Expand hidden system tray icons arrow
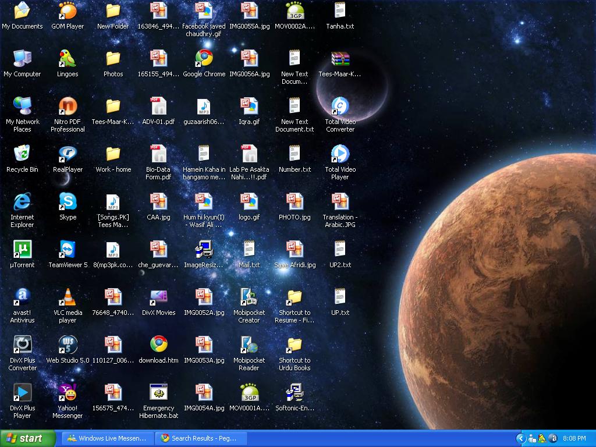This screenshot has height=447, width=596. (521, 438)
